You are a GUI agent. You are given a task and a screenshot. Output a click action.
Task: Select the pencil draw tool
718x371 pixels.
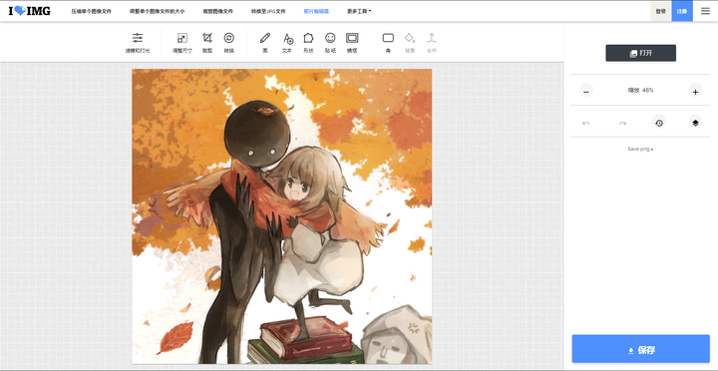[265, 43]
